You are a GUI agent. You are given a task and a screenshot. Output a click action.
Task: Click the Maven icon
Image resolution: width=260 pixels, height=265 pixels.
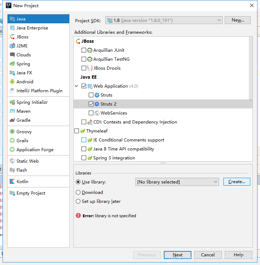coord(12,111)
